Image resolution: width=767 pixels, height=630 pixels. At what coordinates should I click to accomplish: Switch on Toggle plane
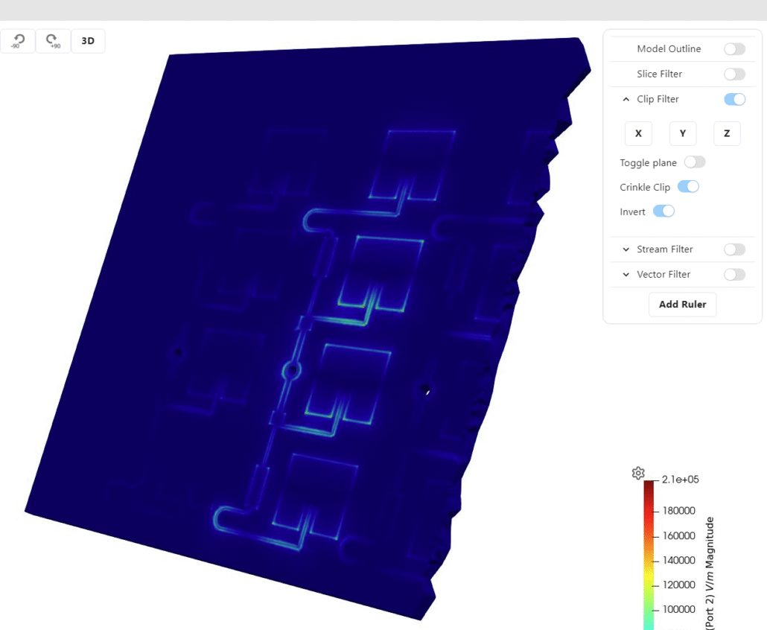coord(694,162)
